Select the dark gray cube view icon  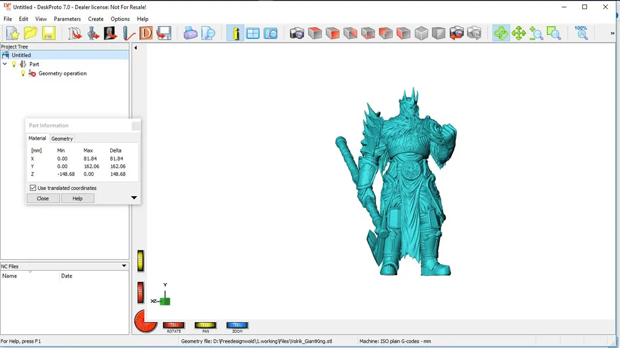click(x=439, y=33)
